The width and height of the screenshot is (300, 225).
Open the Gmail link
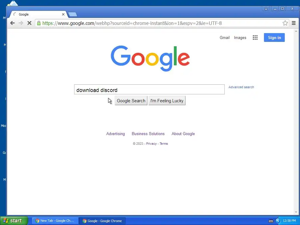pyautogui.click(x=225, y=38)
